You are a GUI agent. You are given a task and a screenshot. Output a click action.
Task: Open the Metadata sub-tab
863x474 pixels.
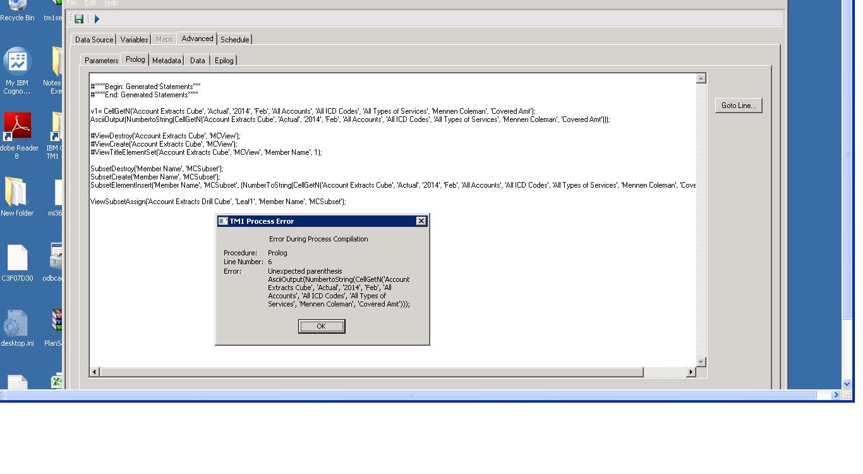tap(166, 61)
